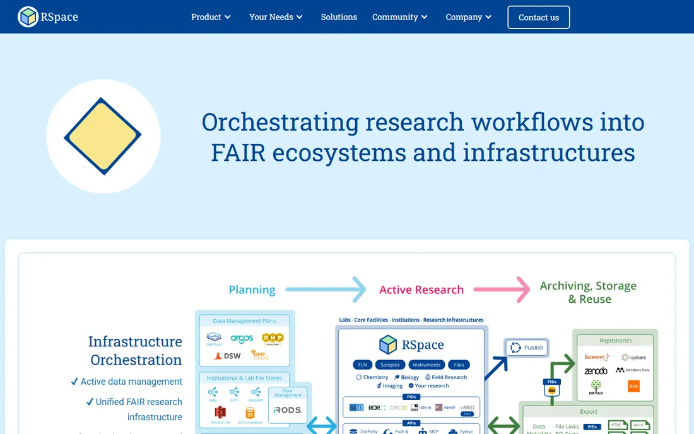The height and width of the screenshot is (434, 694).
Task: Click 'Institutional & Lab File Stores' header
Action: [x=244, y=378]
